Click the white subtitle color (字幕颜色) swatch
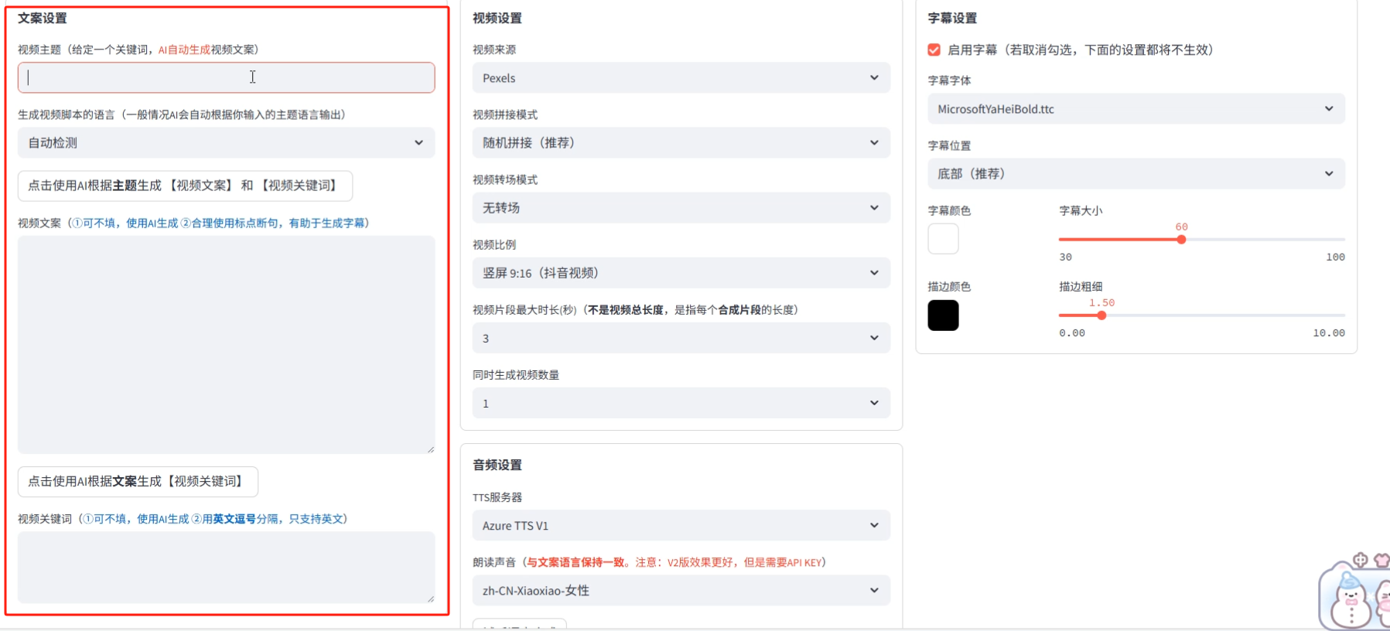The height and width of the screenshot is (631, 1390). coord(943,239)
